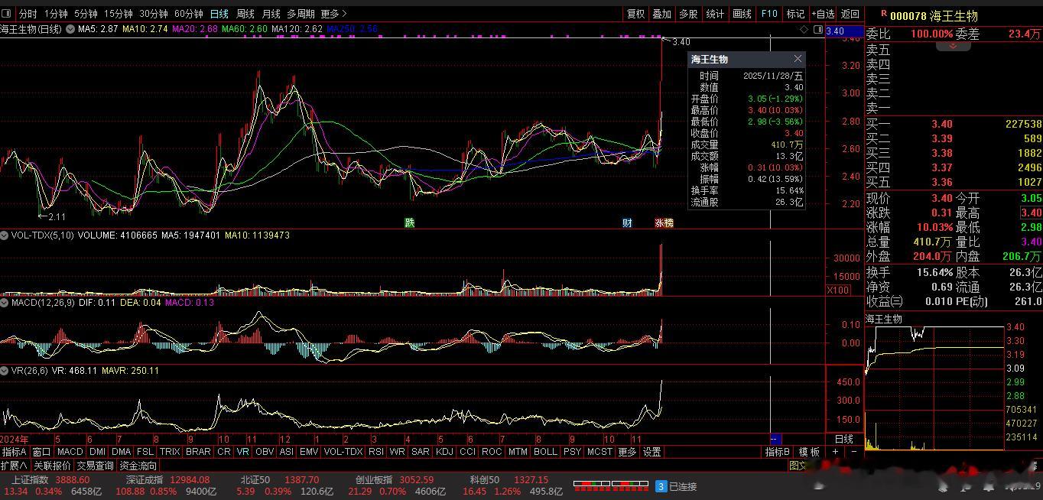Screen dimensions: 1043x500
Task: Open the 更多 period menu
Action: pyautogui.click(x=333, y=14)
